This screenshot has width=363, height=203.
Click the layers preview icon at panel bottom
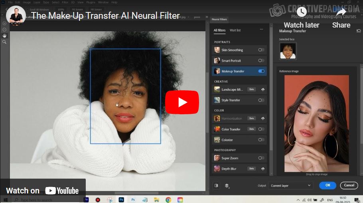227,186
